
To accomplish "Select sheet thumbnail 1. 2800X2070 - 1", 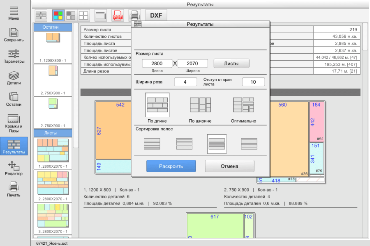I will pos(53,153).
